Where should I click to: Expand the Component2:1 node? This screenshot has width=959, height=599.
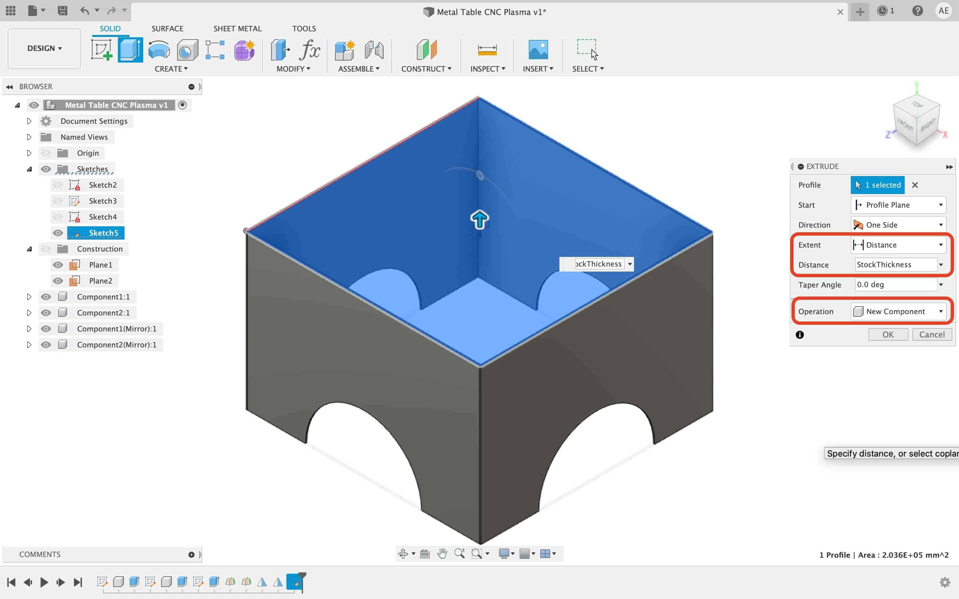coord(29,312)
